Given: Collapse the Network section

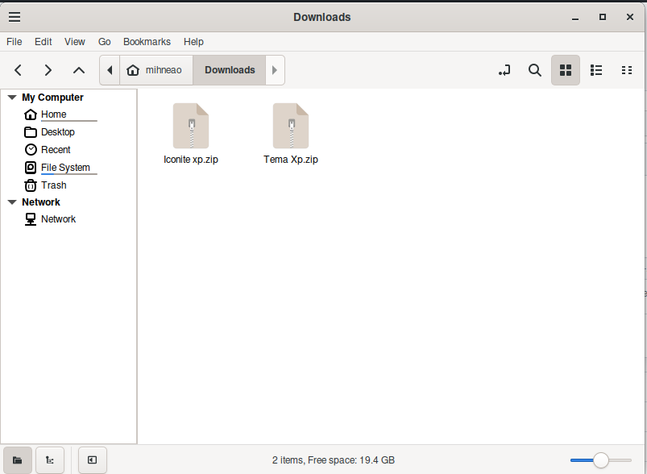Looking at the screenshot, I should [12, 202].
